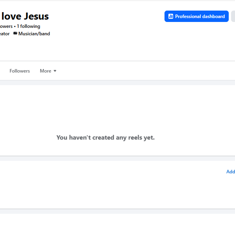Expand the dropdown arrow next to More
The height and width of the screenshot is (229, 235).
click(x=55, y=71)
